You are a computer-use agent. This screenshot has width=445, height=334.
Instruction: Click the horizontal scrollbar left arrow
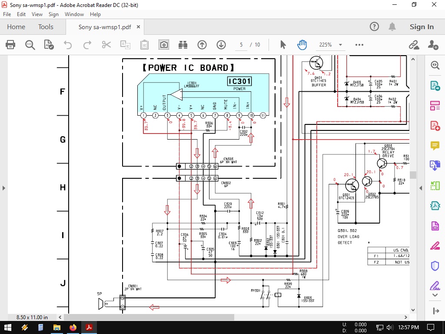[60, 317]
